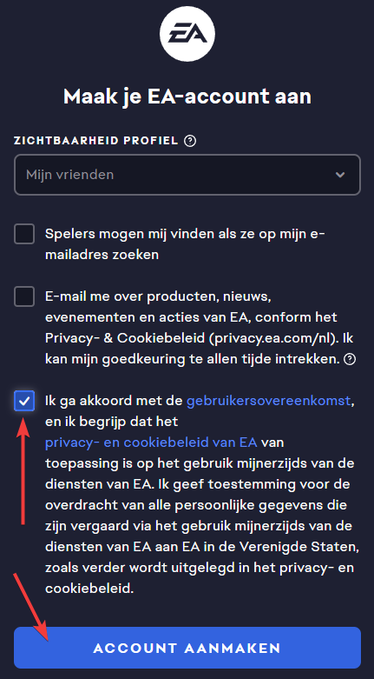Click the Maak je EA-account aan heading
Screen dimensions: 374x679
coord(187,97)
